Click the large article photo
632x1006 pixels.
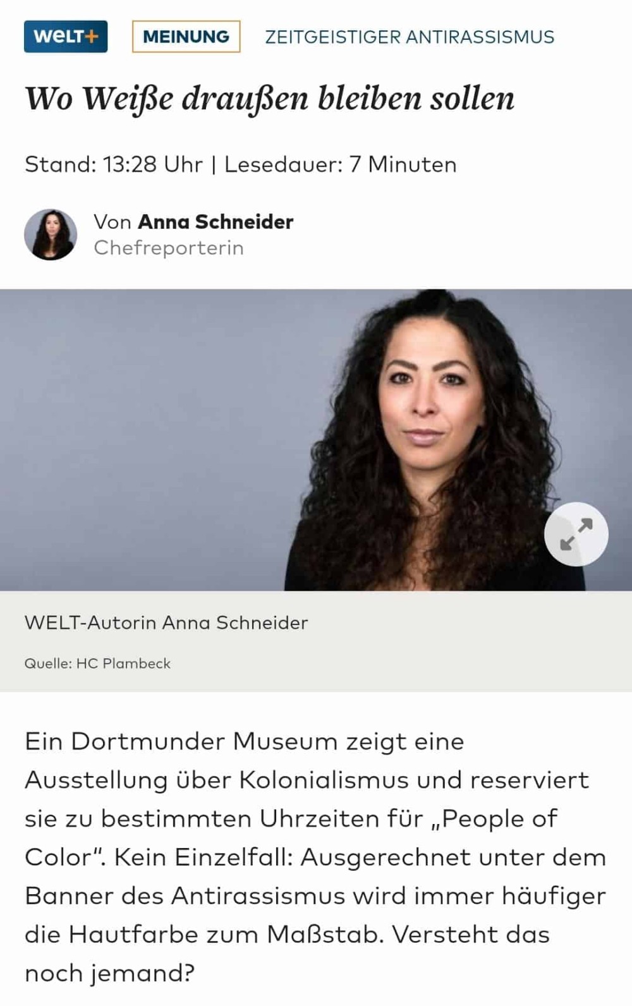(x=316, y=440)
